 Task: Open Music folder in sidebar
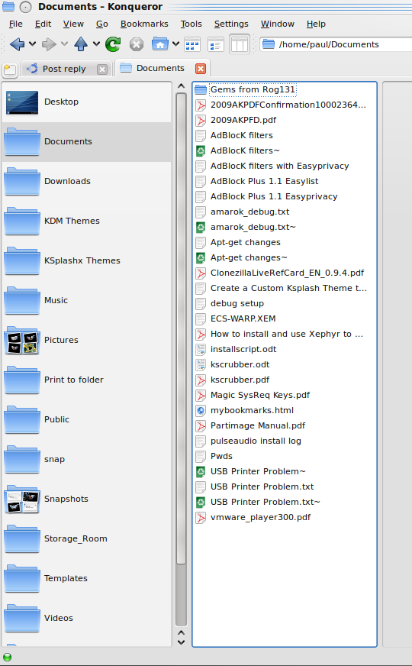[x=86, y=300]
